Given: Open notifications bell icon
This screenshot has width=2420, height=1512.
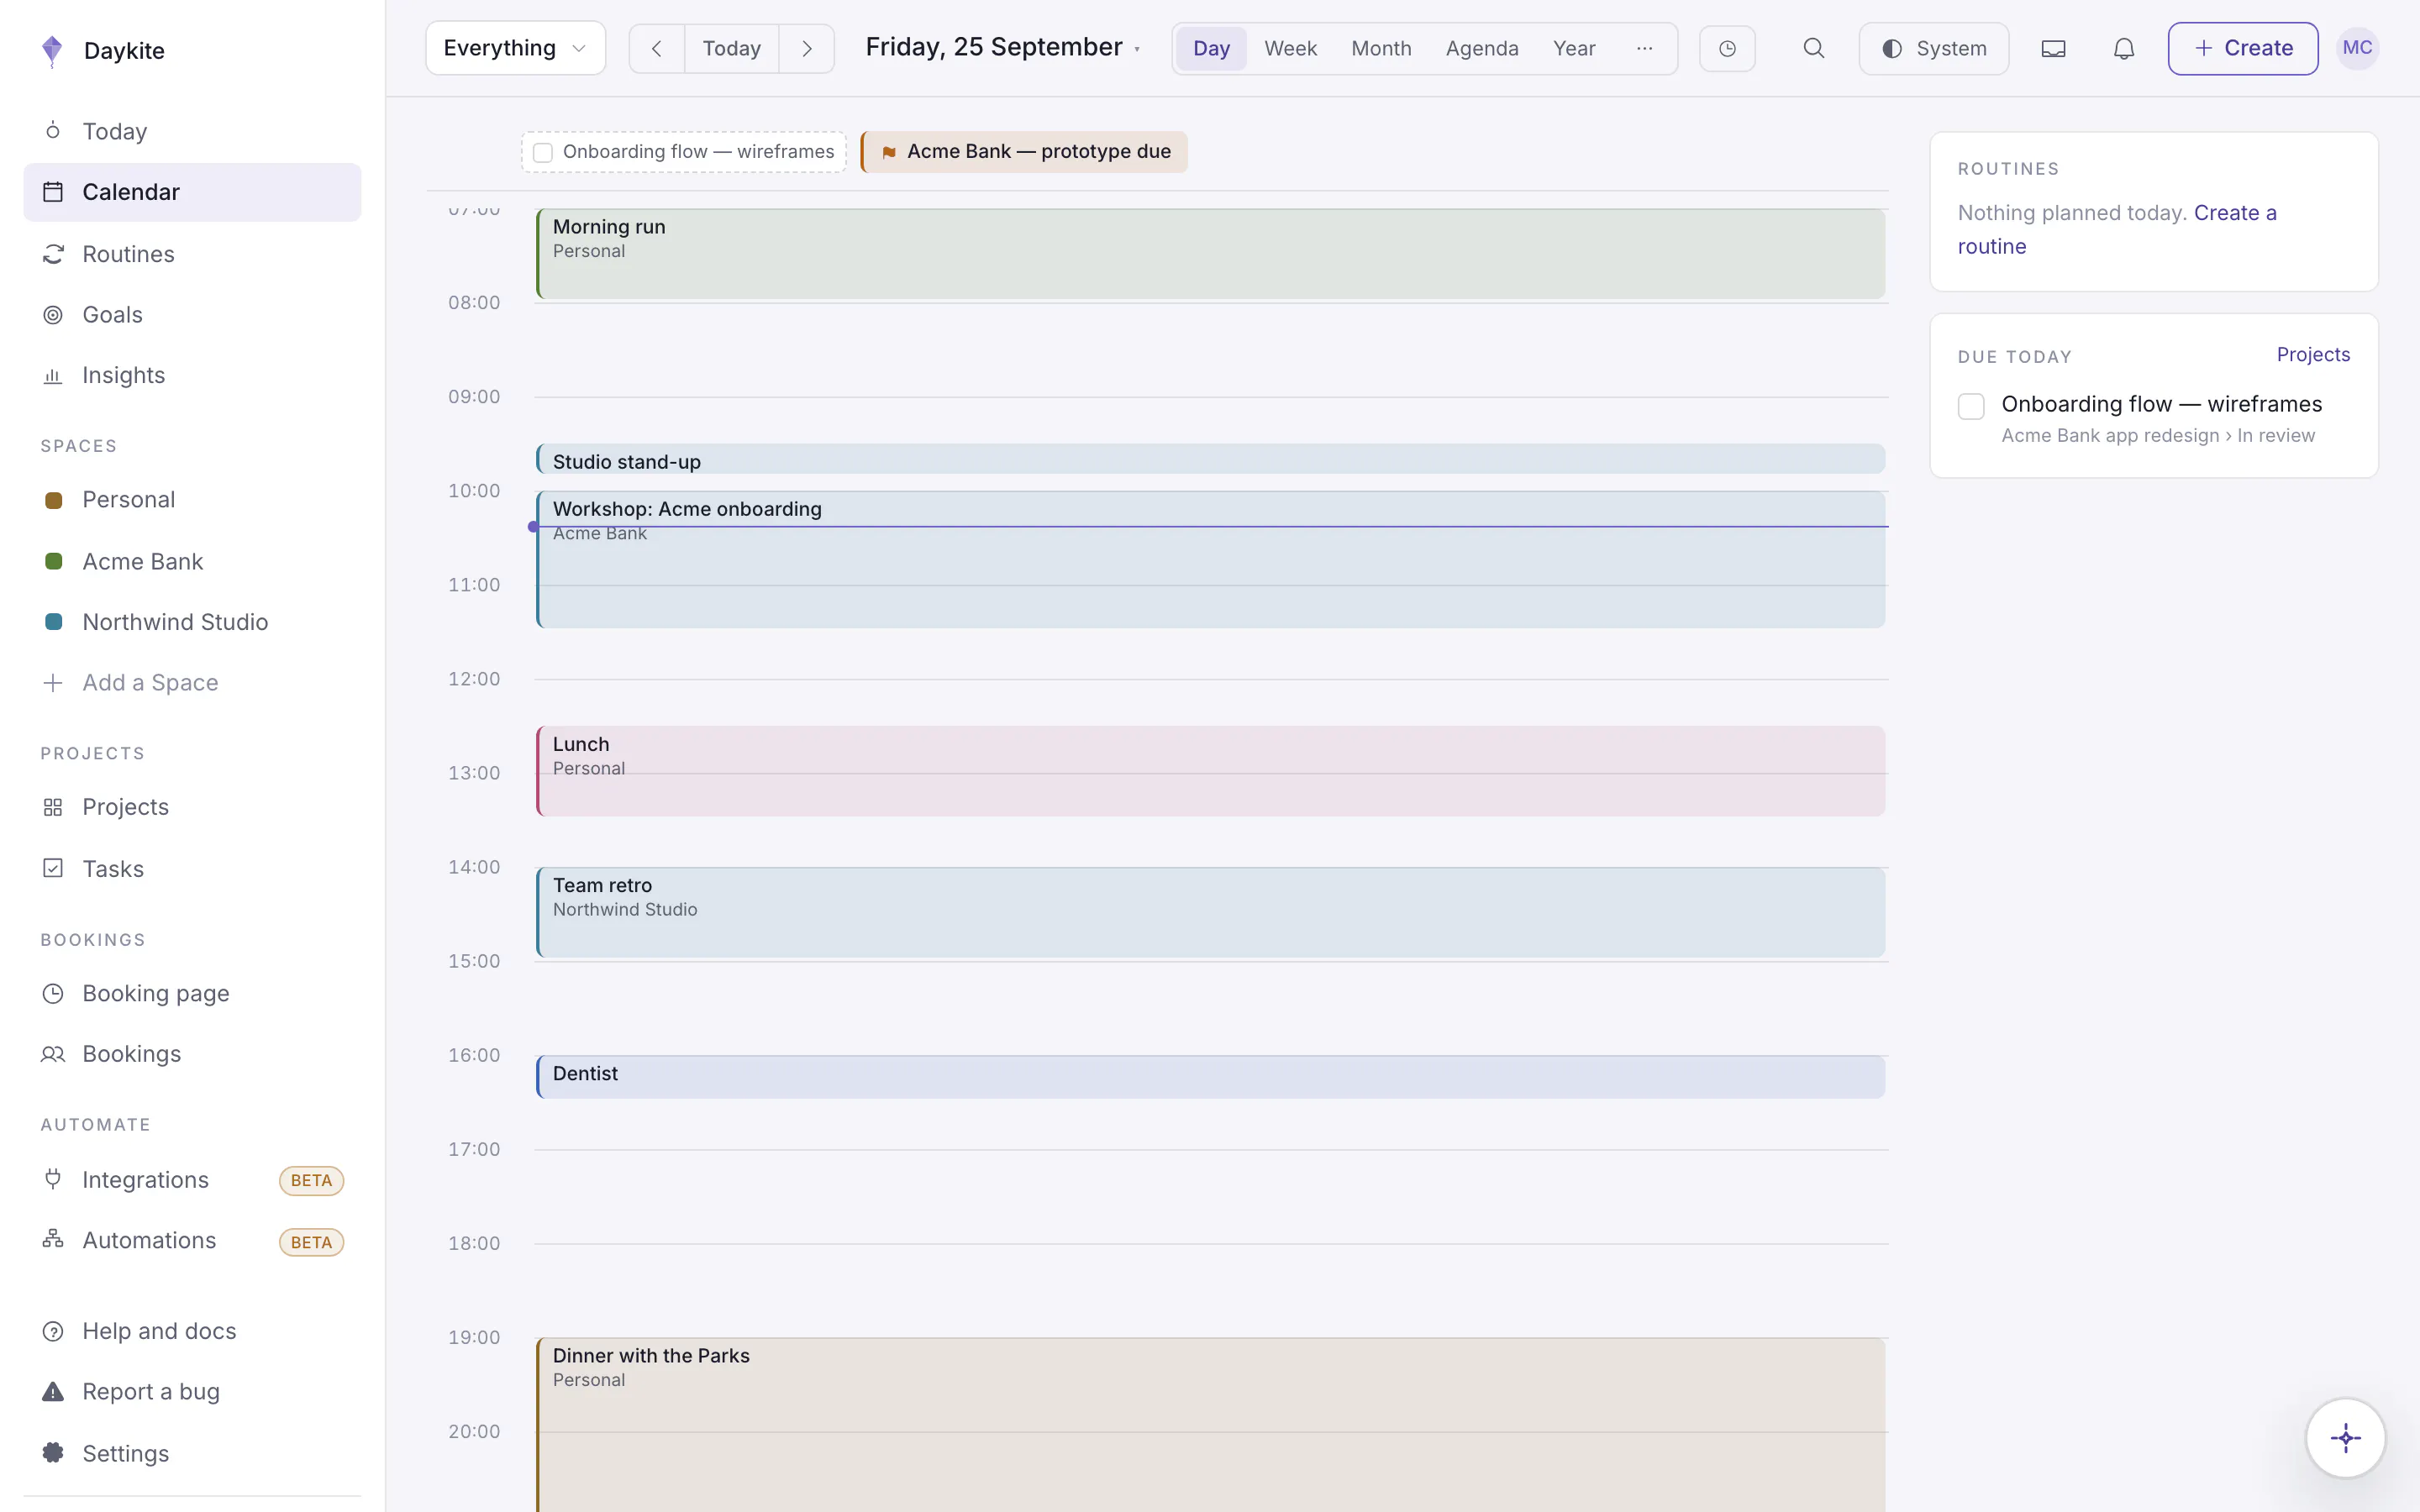Looking at the screenshot, I should (x=2123, y=48).
